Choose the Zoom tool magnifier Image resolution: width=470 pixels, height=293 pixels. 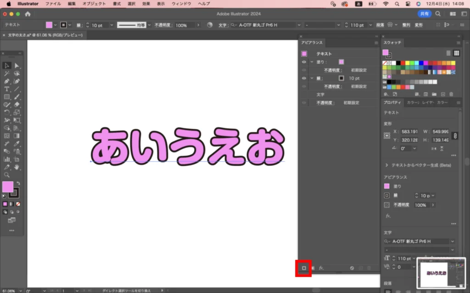tap(7, 175)
